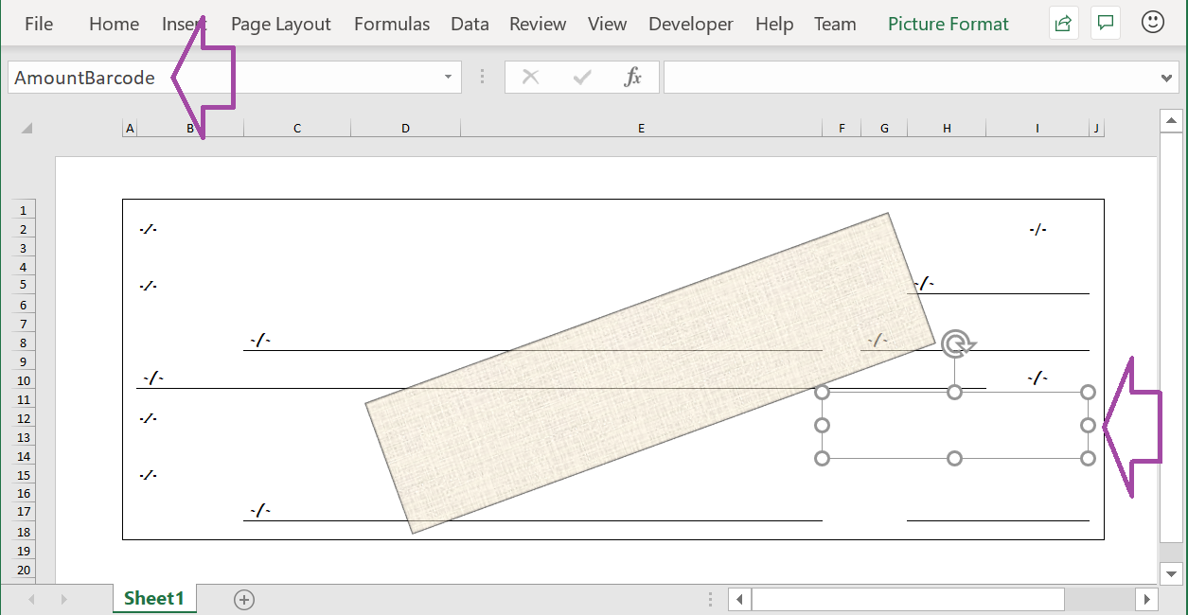Image resolution: width=1188 pixels, height=615 pixels.
Task: Select row 20 header
Action: pyautogui.click(x=25, y=569)
